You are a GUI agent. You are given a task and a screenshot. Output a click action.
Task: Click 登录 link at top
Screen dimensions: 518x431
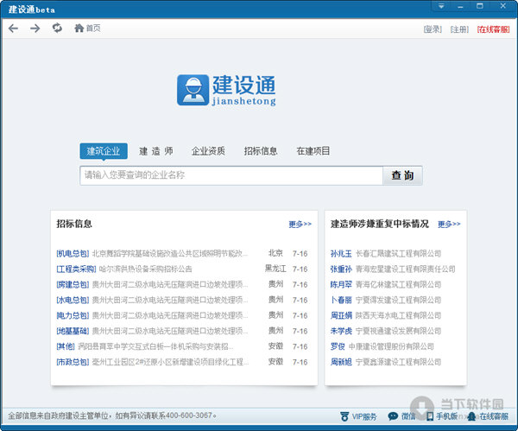pos(433,29)
